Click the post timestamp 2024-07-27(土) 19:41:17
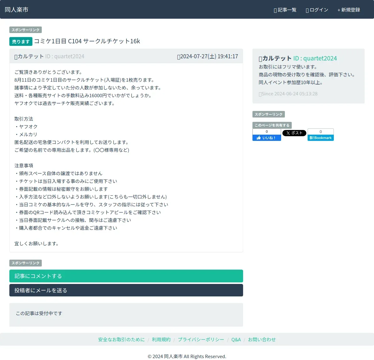Screen dimensions: 374x360 click(208, 56)
